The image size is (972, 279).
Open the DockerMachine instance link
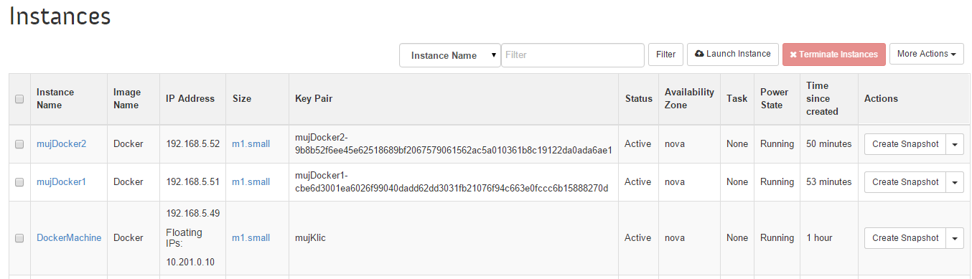click(x=69, y=238)
